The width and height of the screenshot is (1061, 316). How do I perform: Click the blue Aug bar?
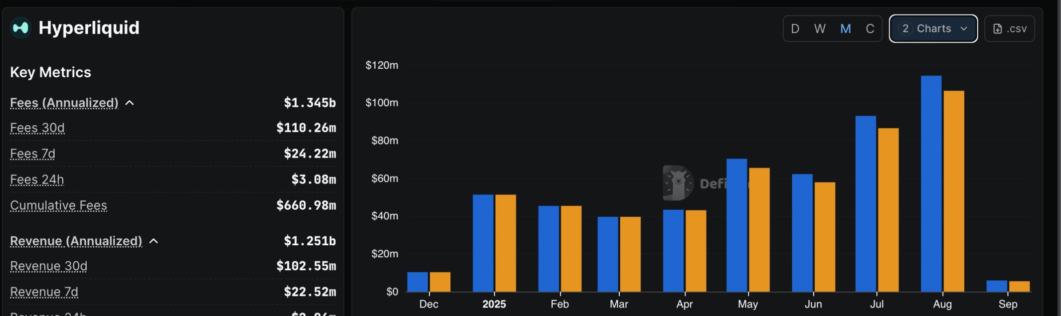(931, 184)
